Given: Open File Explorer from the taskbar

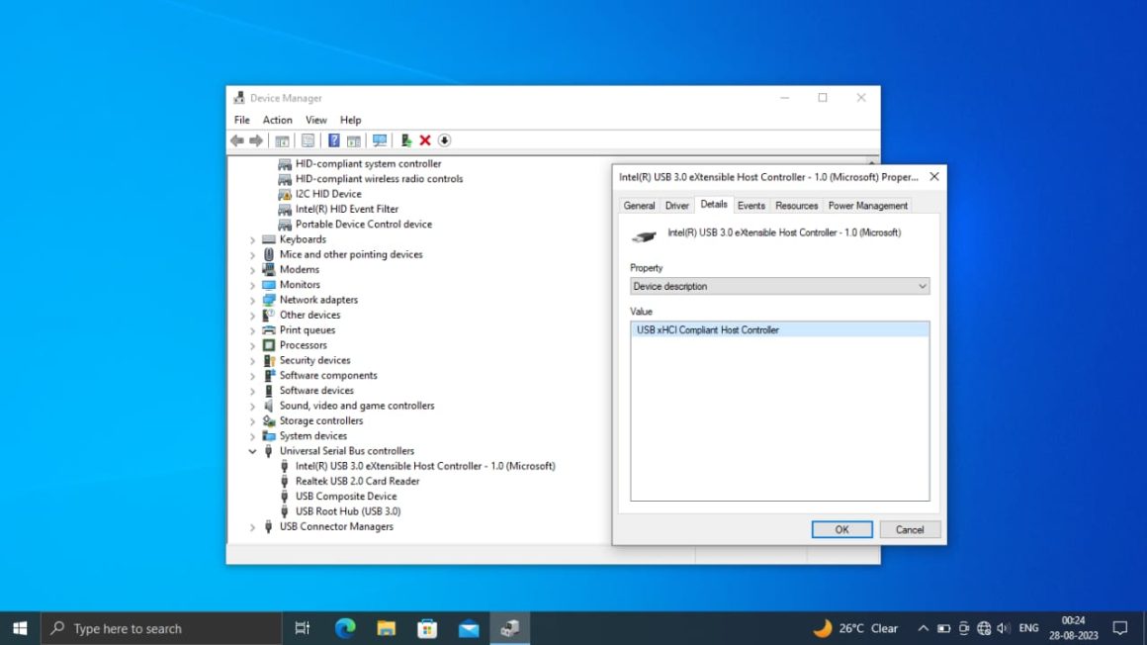Looking at the screenshot, I should click(387, 628).
